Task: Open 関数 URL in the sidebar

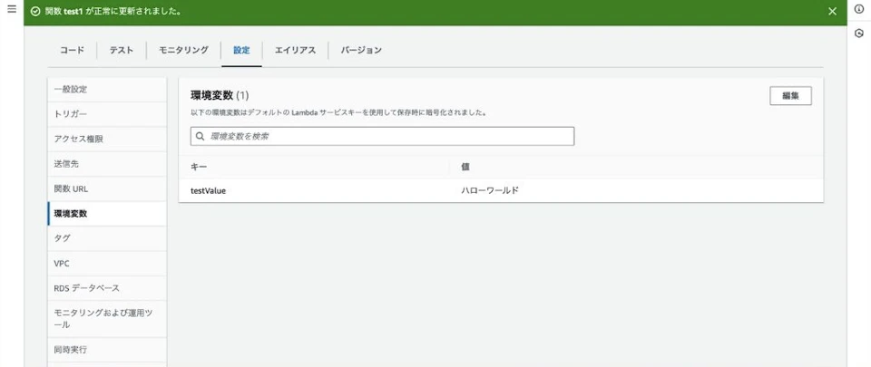Action: pos(107,189)
